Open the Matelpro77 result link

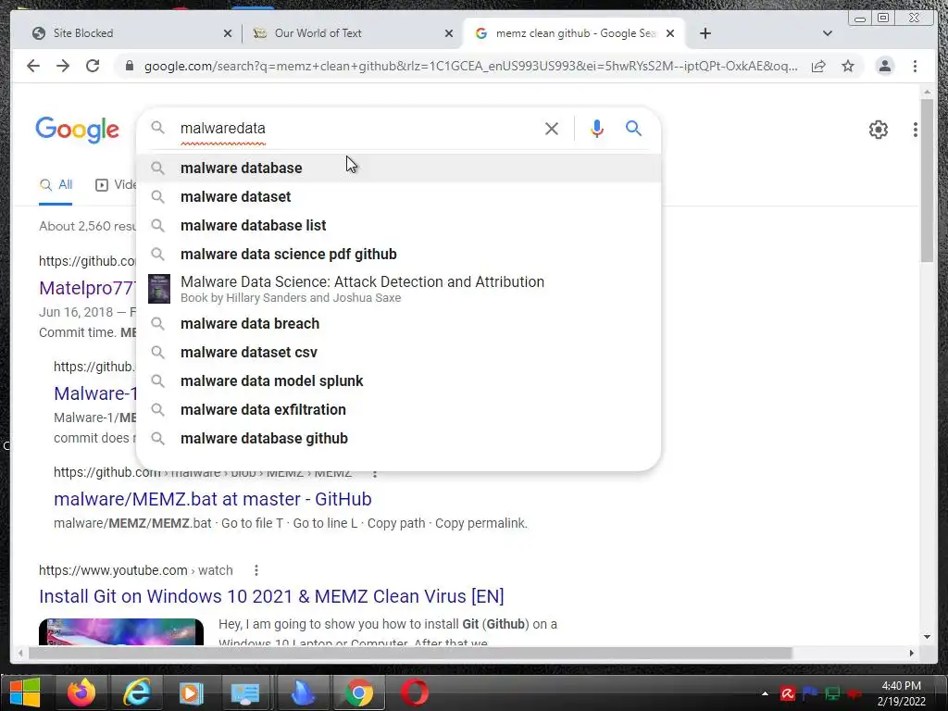pos(87,289)
